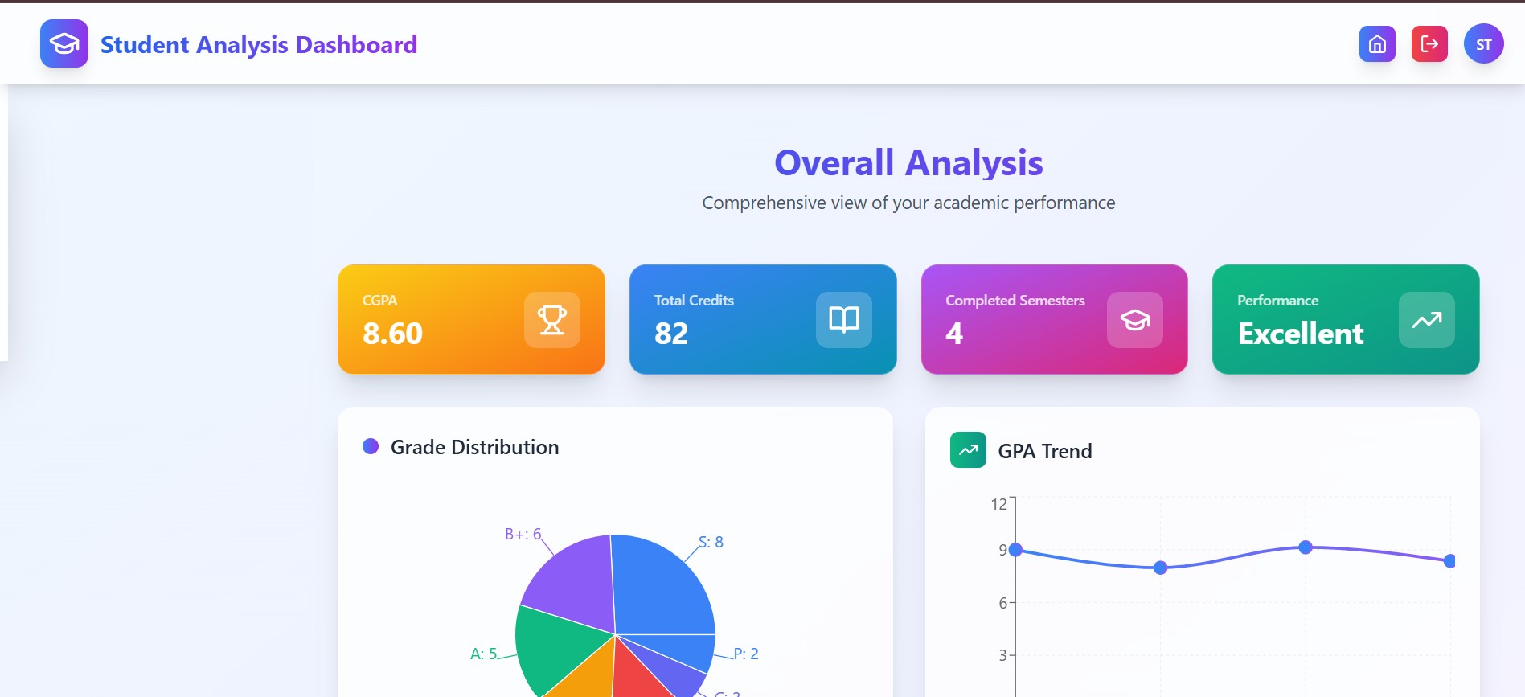The width and height of the screenshot is (1525, 697).
Task: Click the 'B+: 6' pie label
Action: [x=523, y=534]
